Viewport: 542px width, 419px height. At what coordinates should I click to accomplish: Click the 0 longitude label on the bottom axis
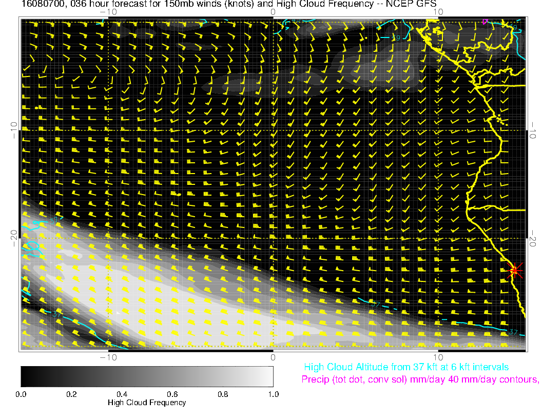(x=273, y=357)
